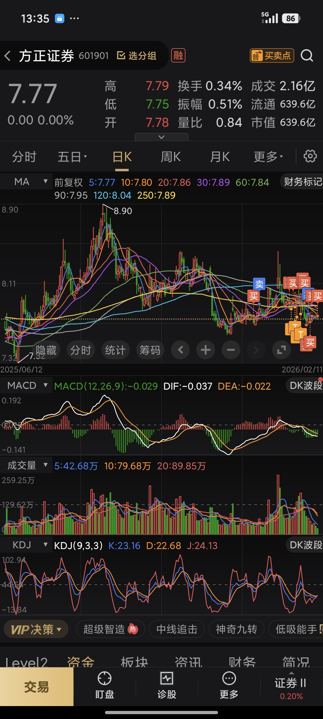Expand chart to fullscreen icon
The width and height of the screenshot is (323, 719).
point(281,350)
